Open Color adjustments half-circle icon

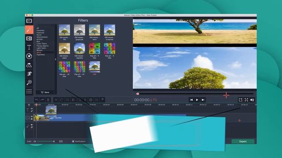click(73, 100)
